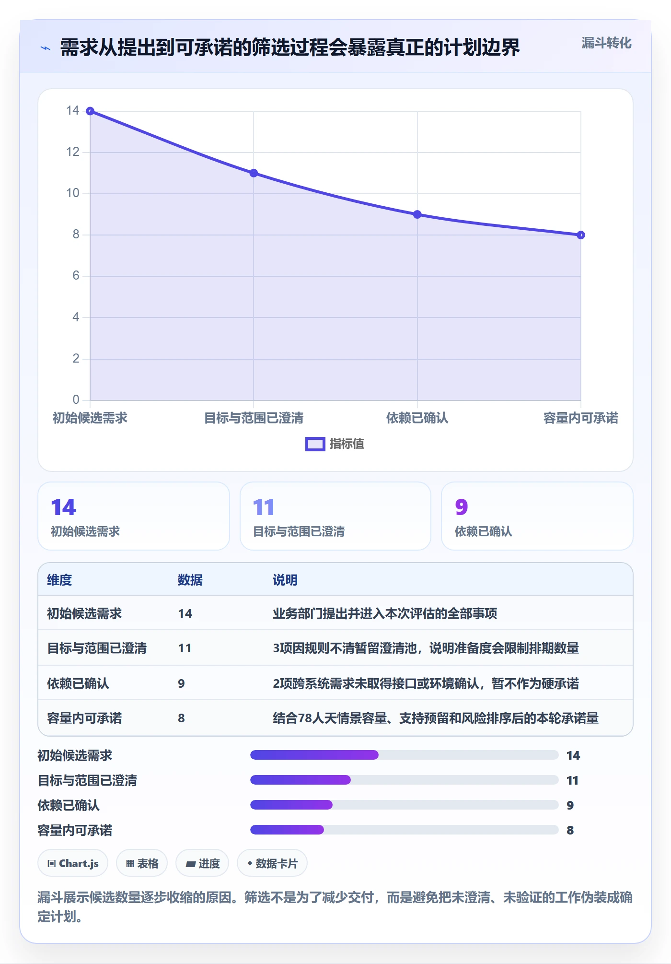Click description starting with 2项跨系统需求
Viewport: 671px width, 964px height.
pyautogui.click(x=426, y=683)
